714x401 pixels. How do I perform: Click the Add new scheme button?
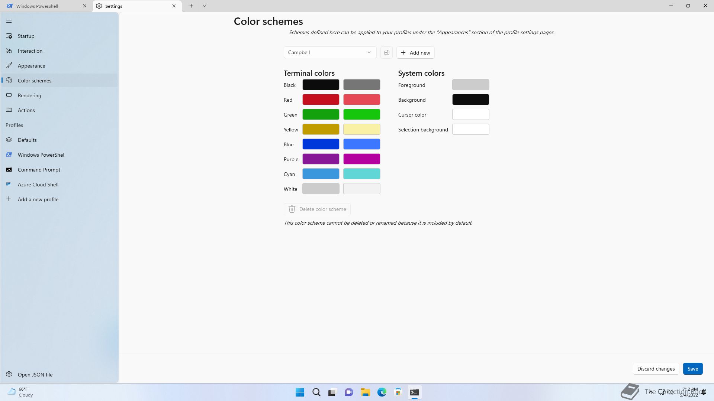tap(415, 53)
